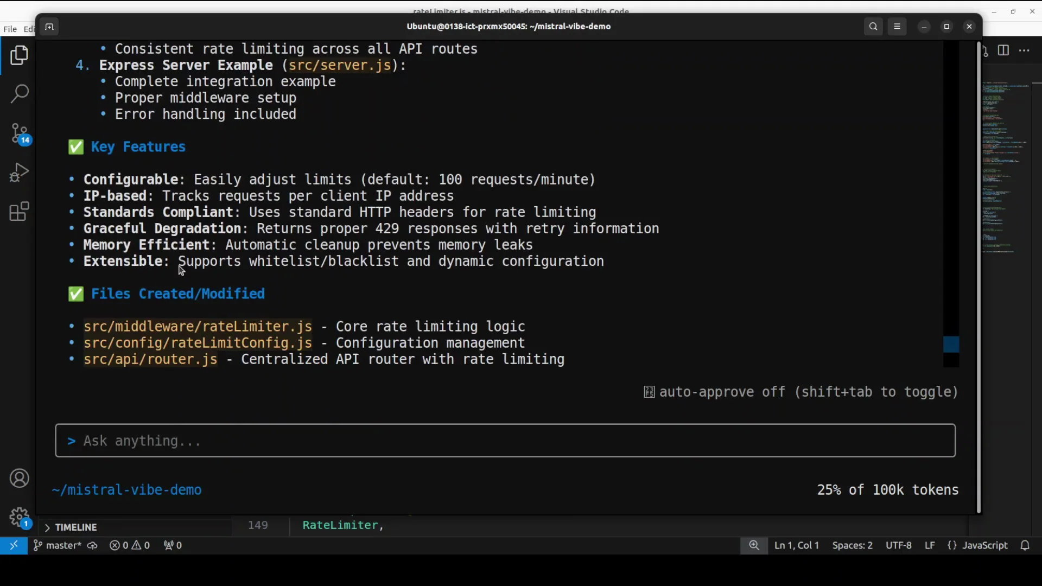Open the UTF-8 encoding selector
The width and height of the screenshot is (1042, 586).
899,545
